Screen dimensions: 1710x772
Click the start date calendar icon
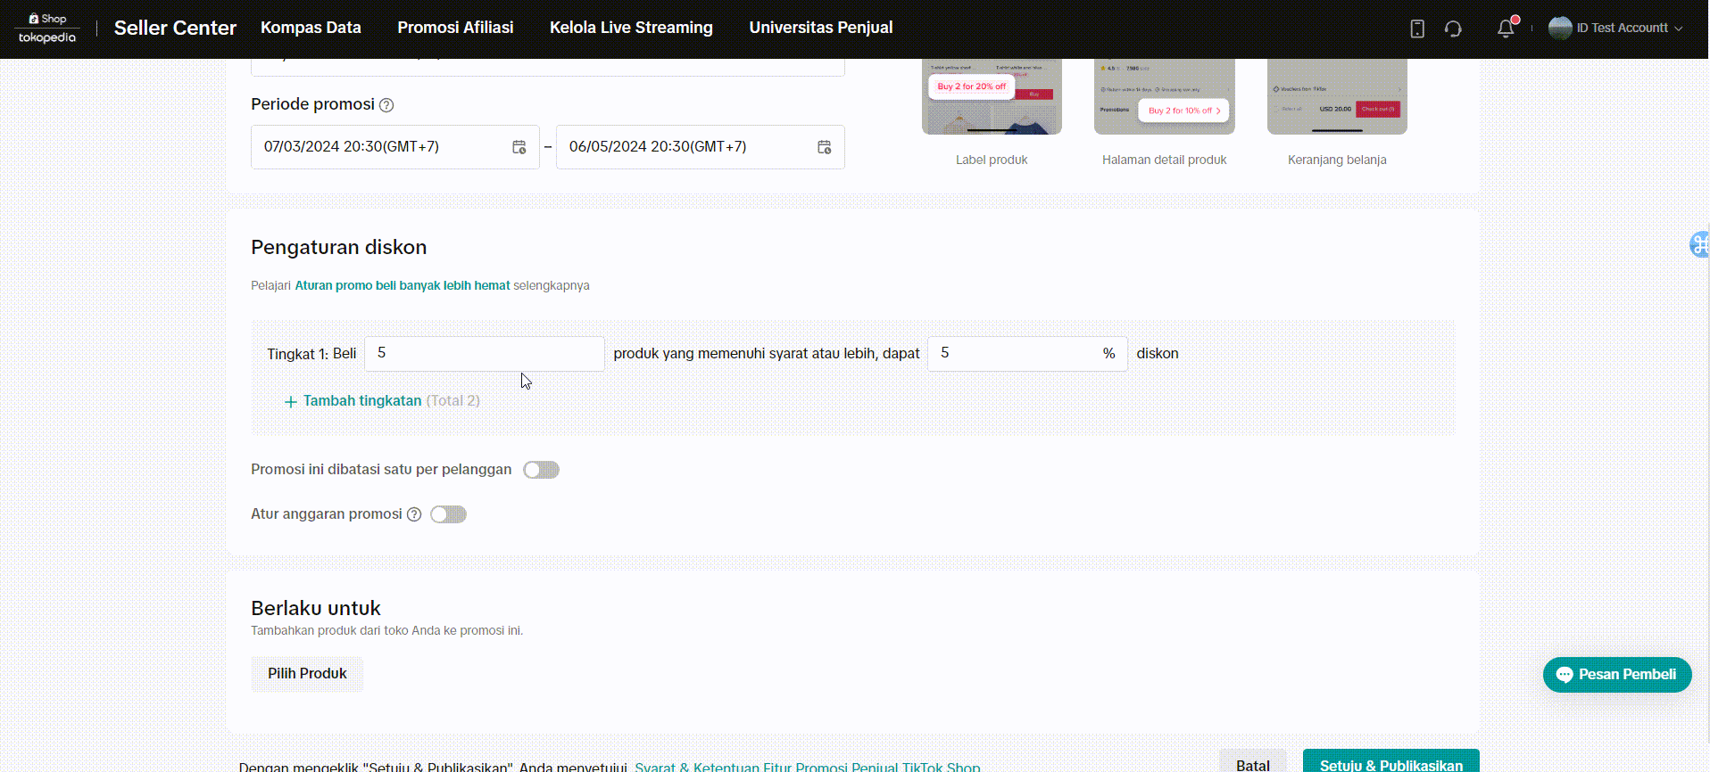click(519, 147)
